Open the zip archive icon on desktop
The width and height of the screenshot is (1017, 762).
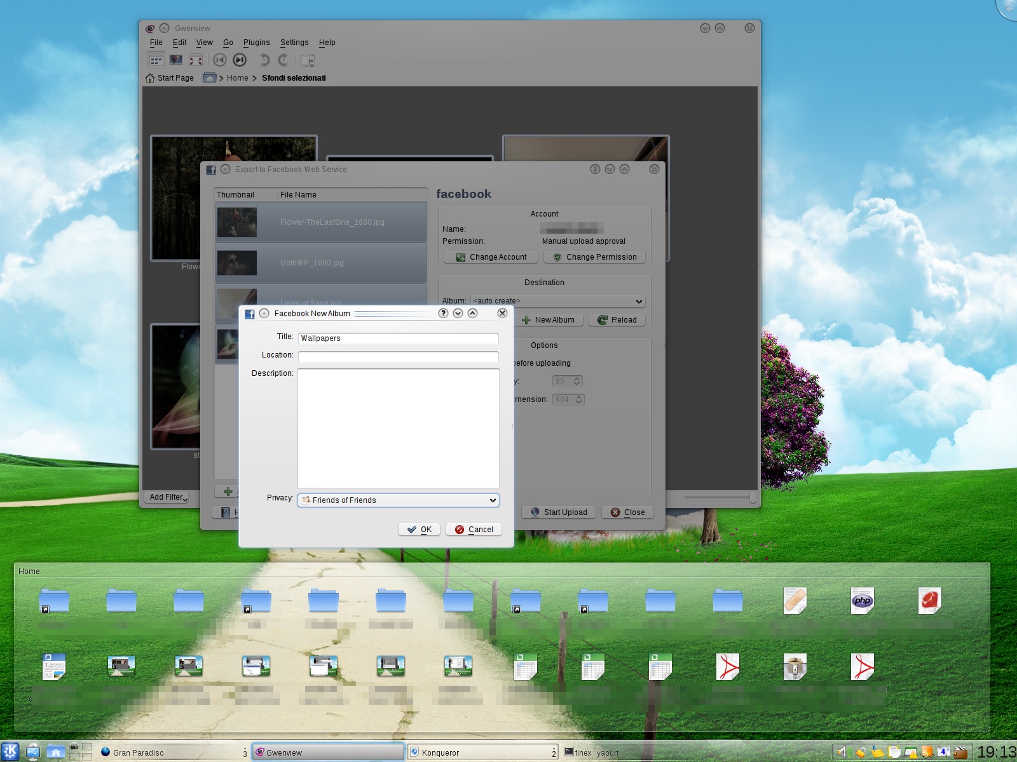click(x=795, y=667)
